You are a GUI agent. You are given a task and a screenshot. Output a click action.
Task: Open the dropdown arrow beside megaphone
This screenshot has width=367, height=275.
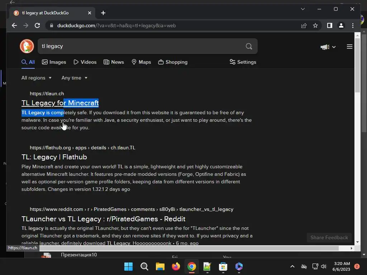coord(334,47)
